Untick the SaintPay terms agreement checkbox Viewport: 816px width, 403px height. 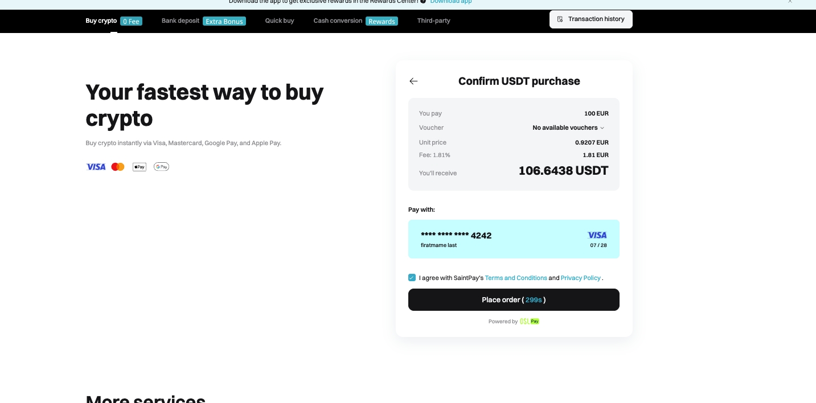(412, 278)
